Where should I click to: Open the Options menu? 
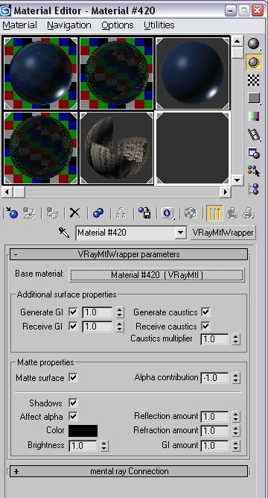(x=118, y=25)
